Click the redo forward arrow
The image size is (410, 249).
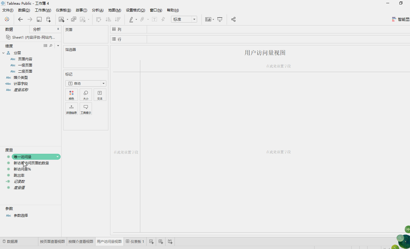[30, 19]
